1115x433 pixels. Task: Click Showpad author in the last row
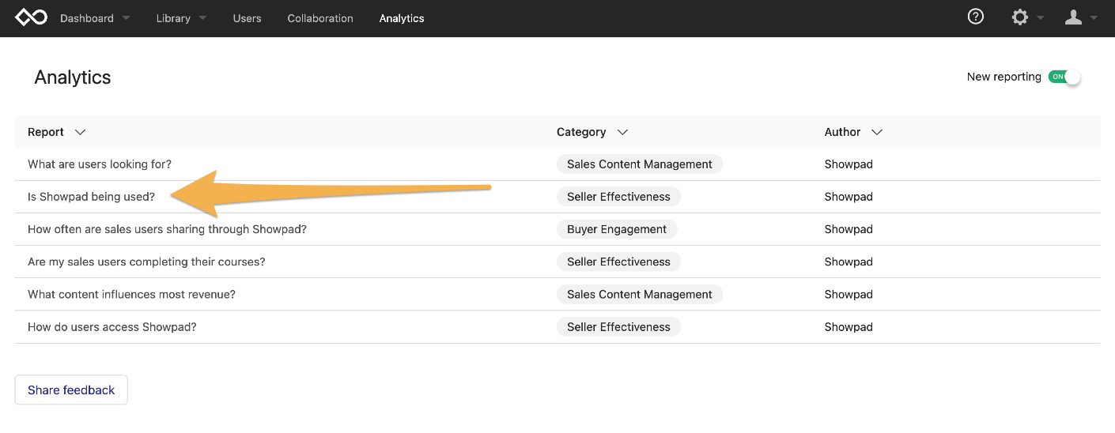849,326
